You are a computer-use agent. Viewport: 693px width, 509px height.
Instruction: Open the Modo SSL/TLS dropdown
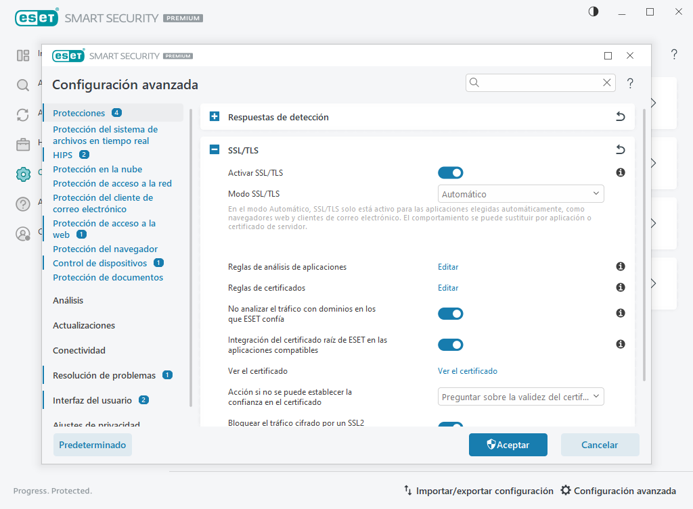[520, 193]
